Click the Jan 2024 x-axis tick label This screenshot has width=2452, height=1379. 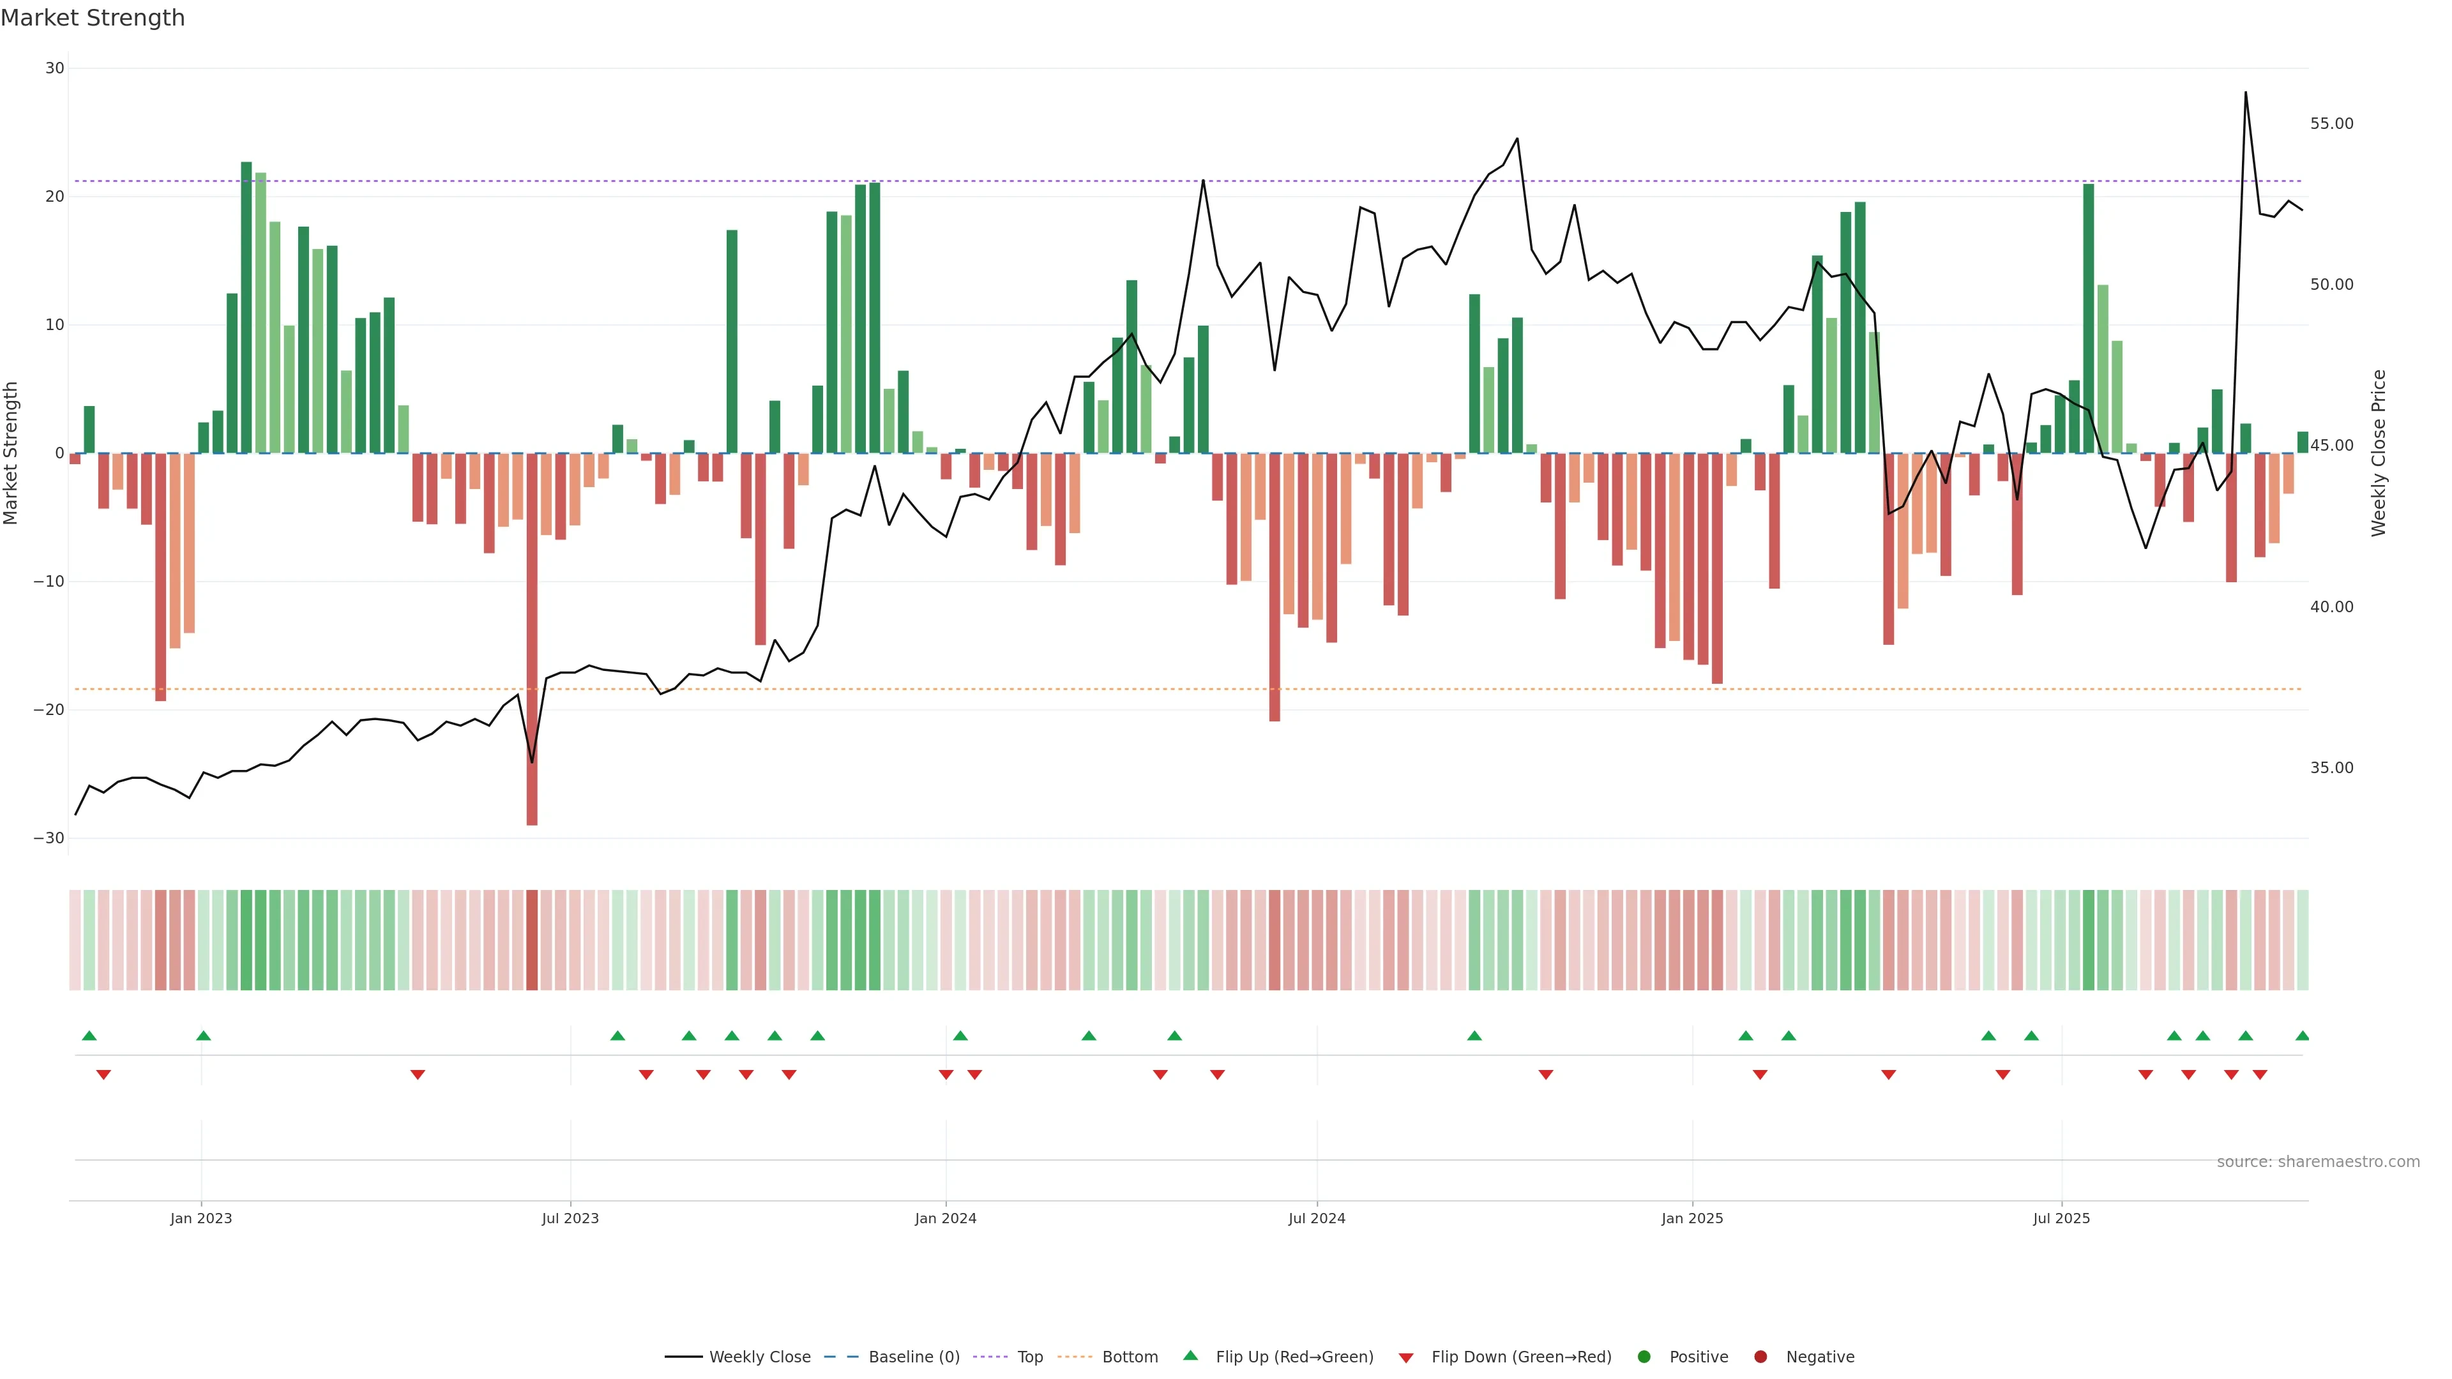tap(945, 1218)
